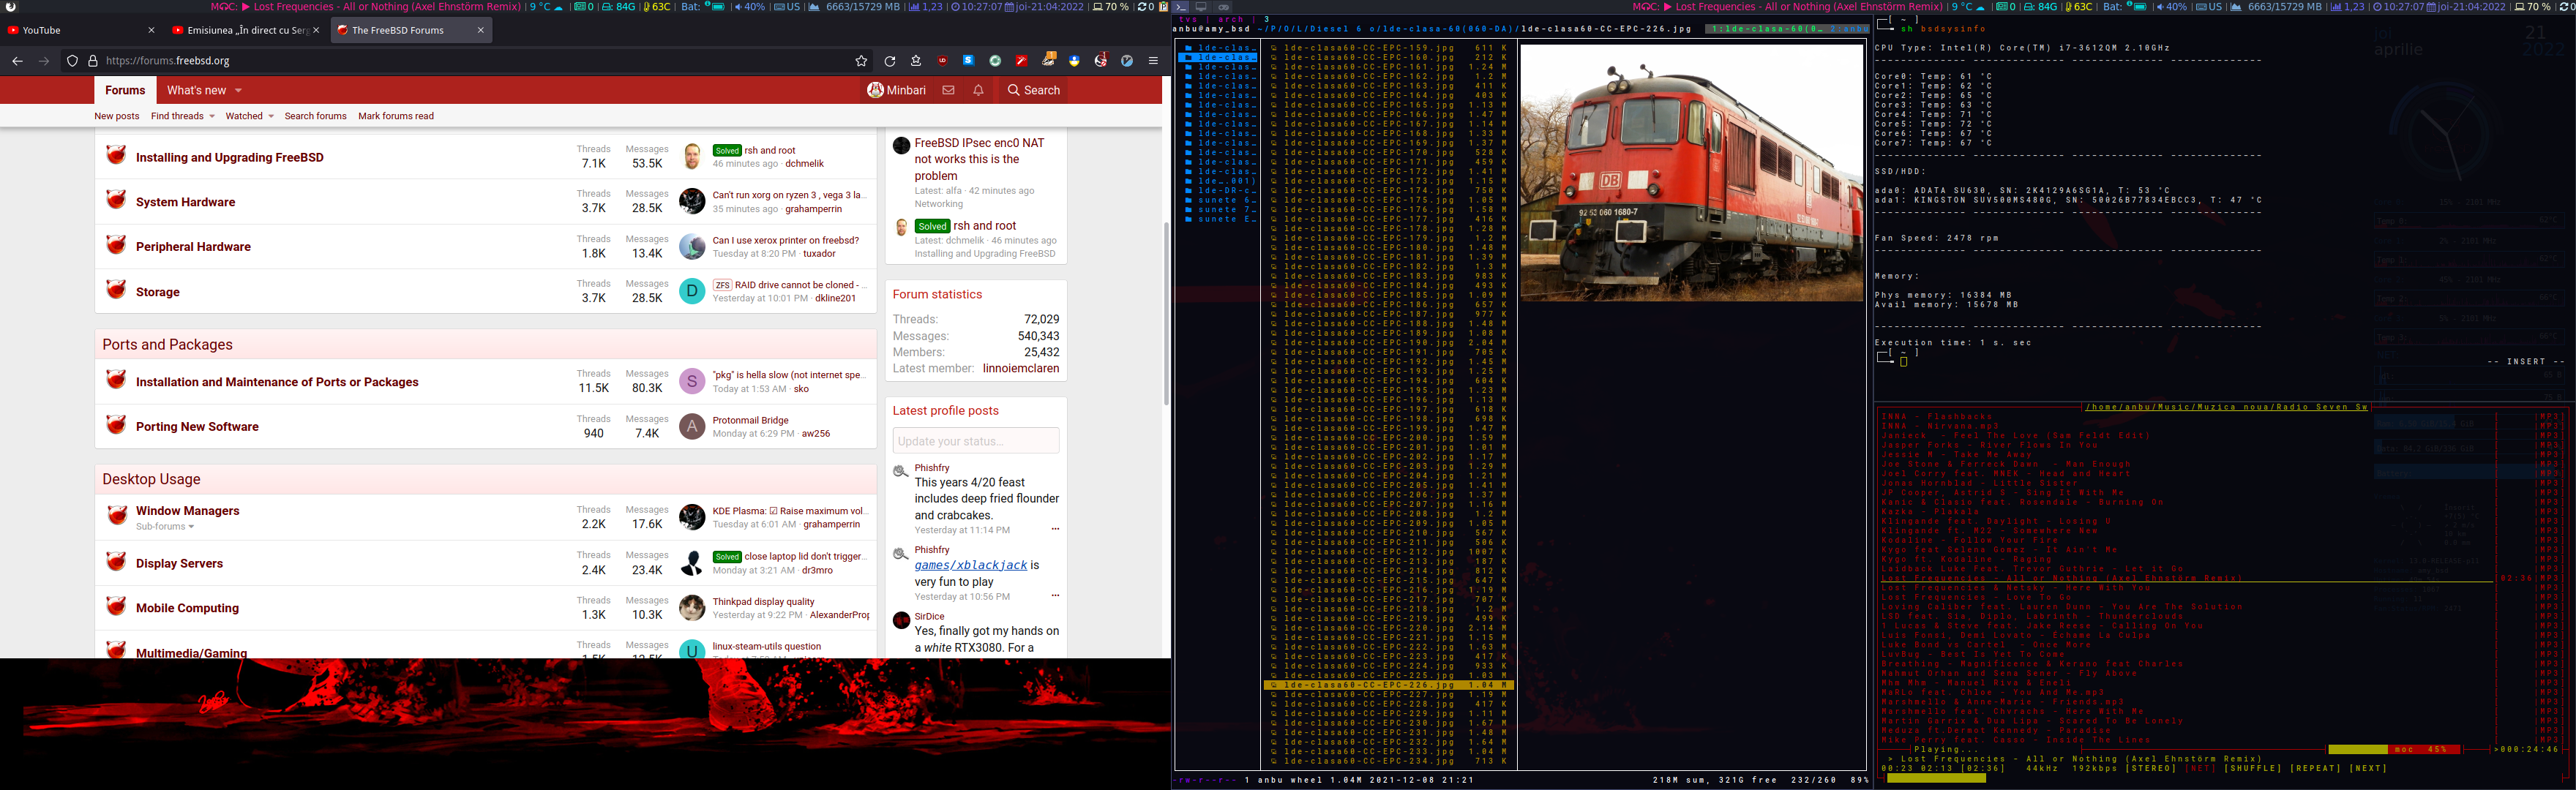The width and height of the screenshot is (2576, 790).
Task: Click the Update your status input
Action: (976, 441)
